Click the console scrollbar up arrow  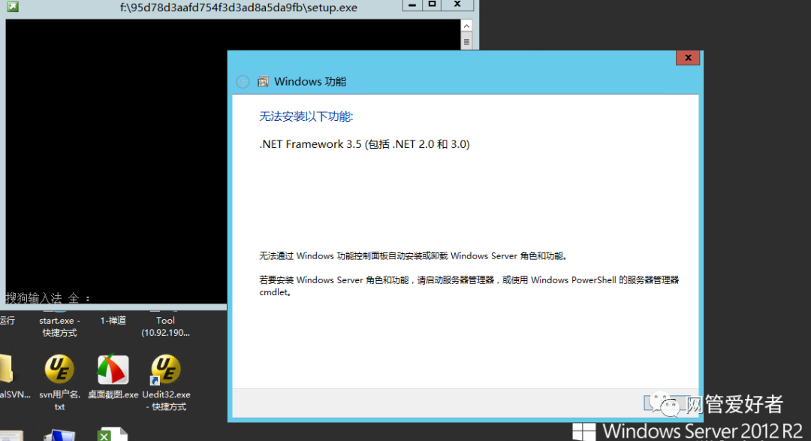click(x=466, y=26)
